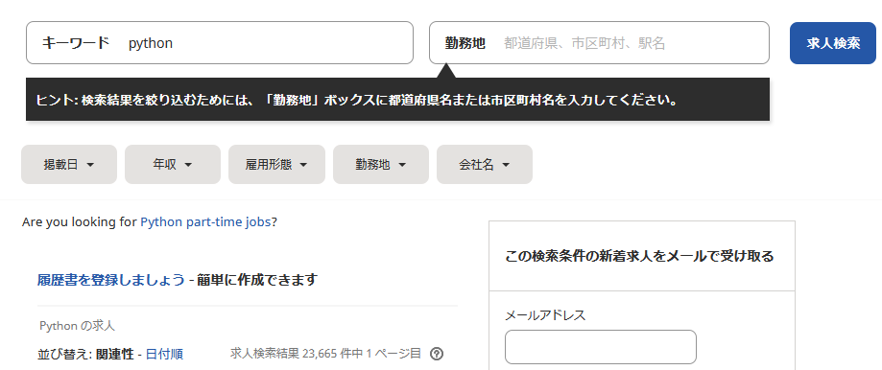
Task: Click the help question mark icon
Action: (437, 354)
